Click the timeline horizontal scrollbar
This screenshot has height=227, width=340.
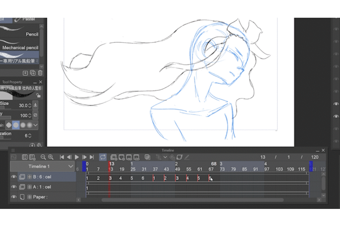click(193, 200)
